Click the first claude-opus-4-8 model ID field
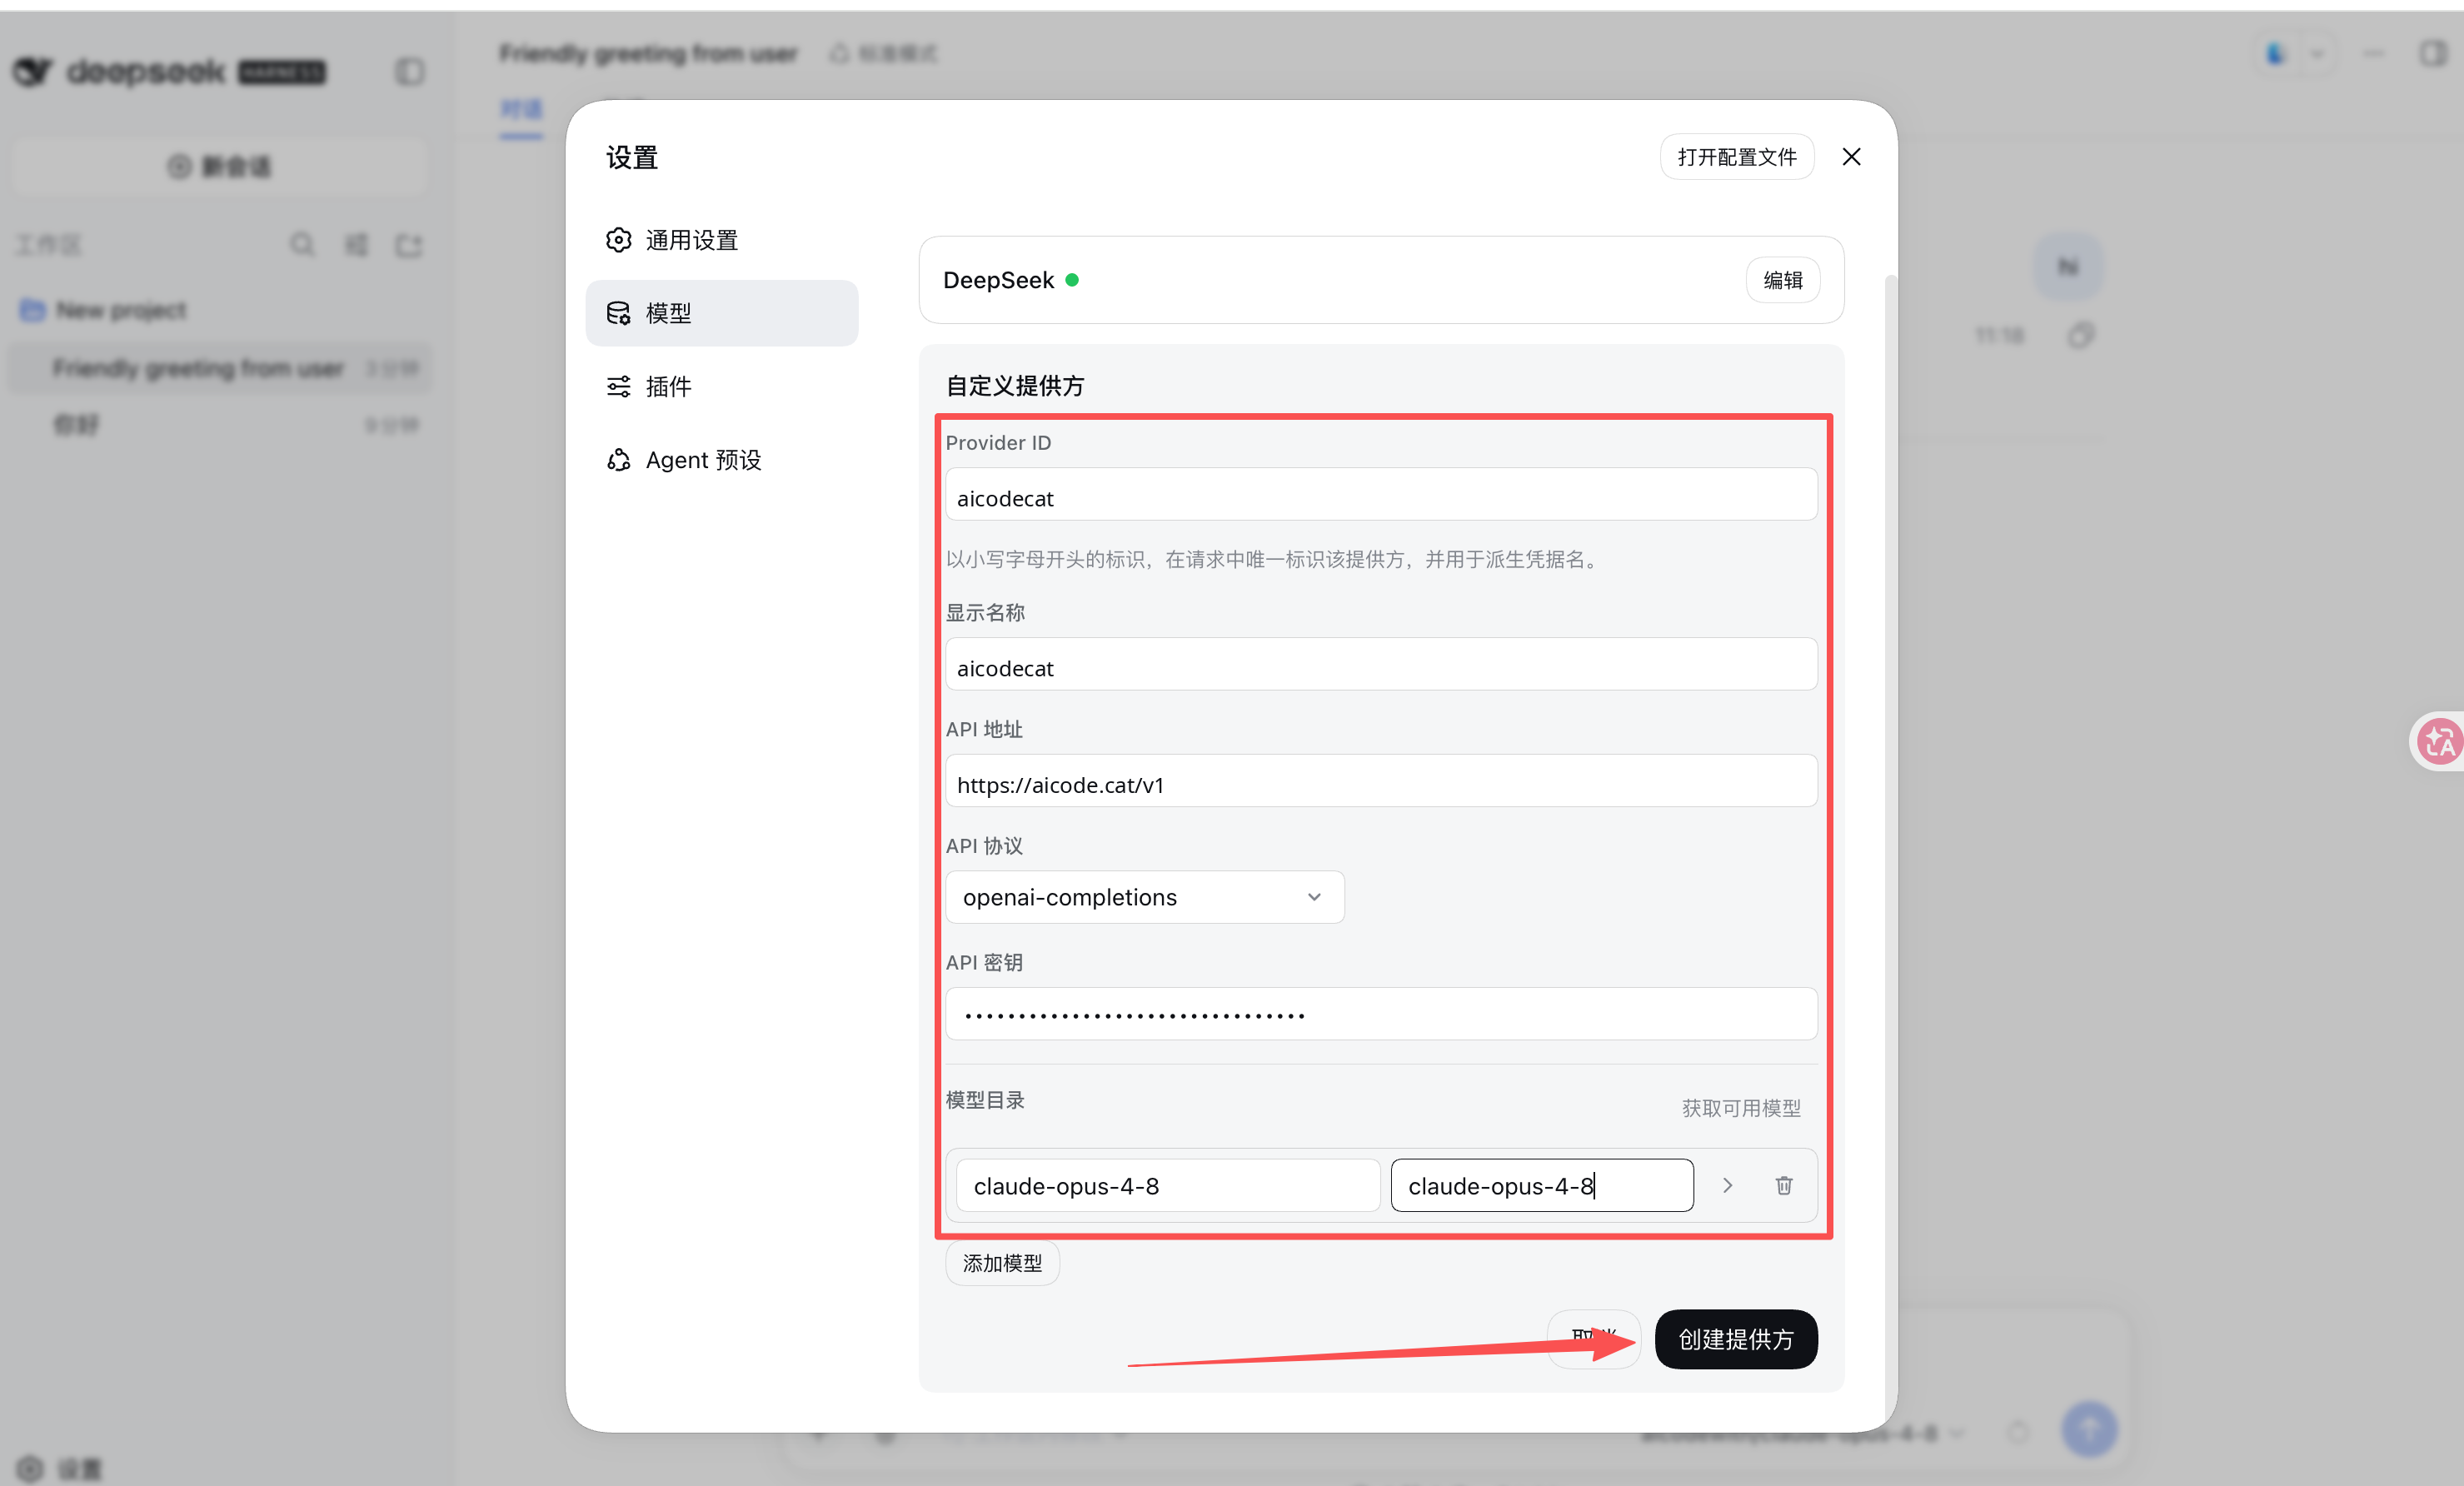 [1167, 1186]
